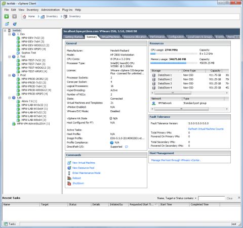Click the green back navigation arrow icon
Screen dimensions: 243x228
point(7,16)
